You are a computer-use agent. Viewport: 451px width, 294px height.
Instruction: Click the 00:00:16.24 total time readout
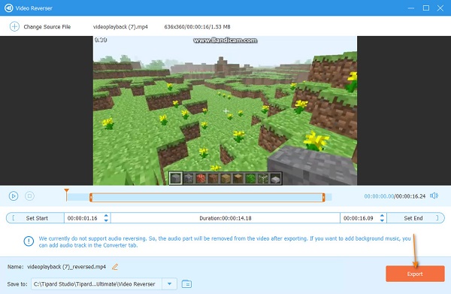(x=410, y=196)
